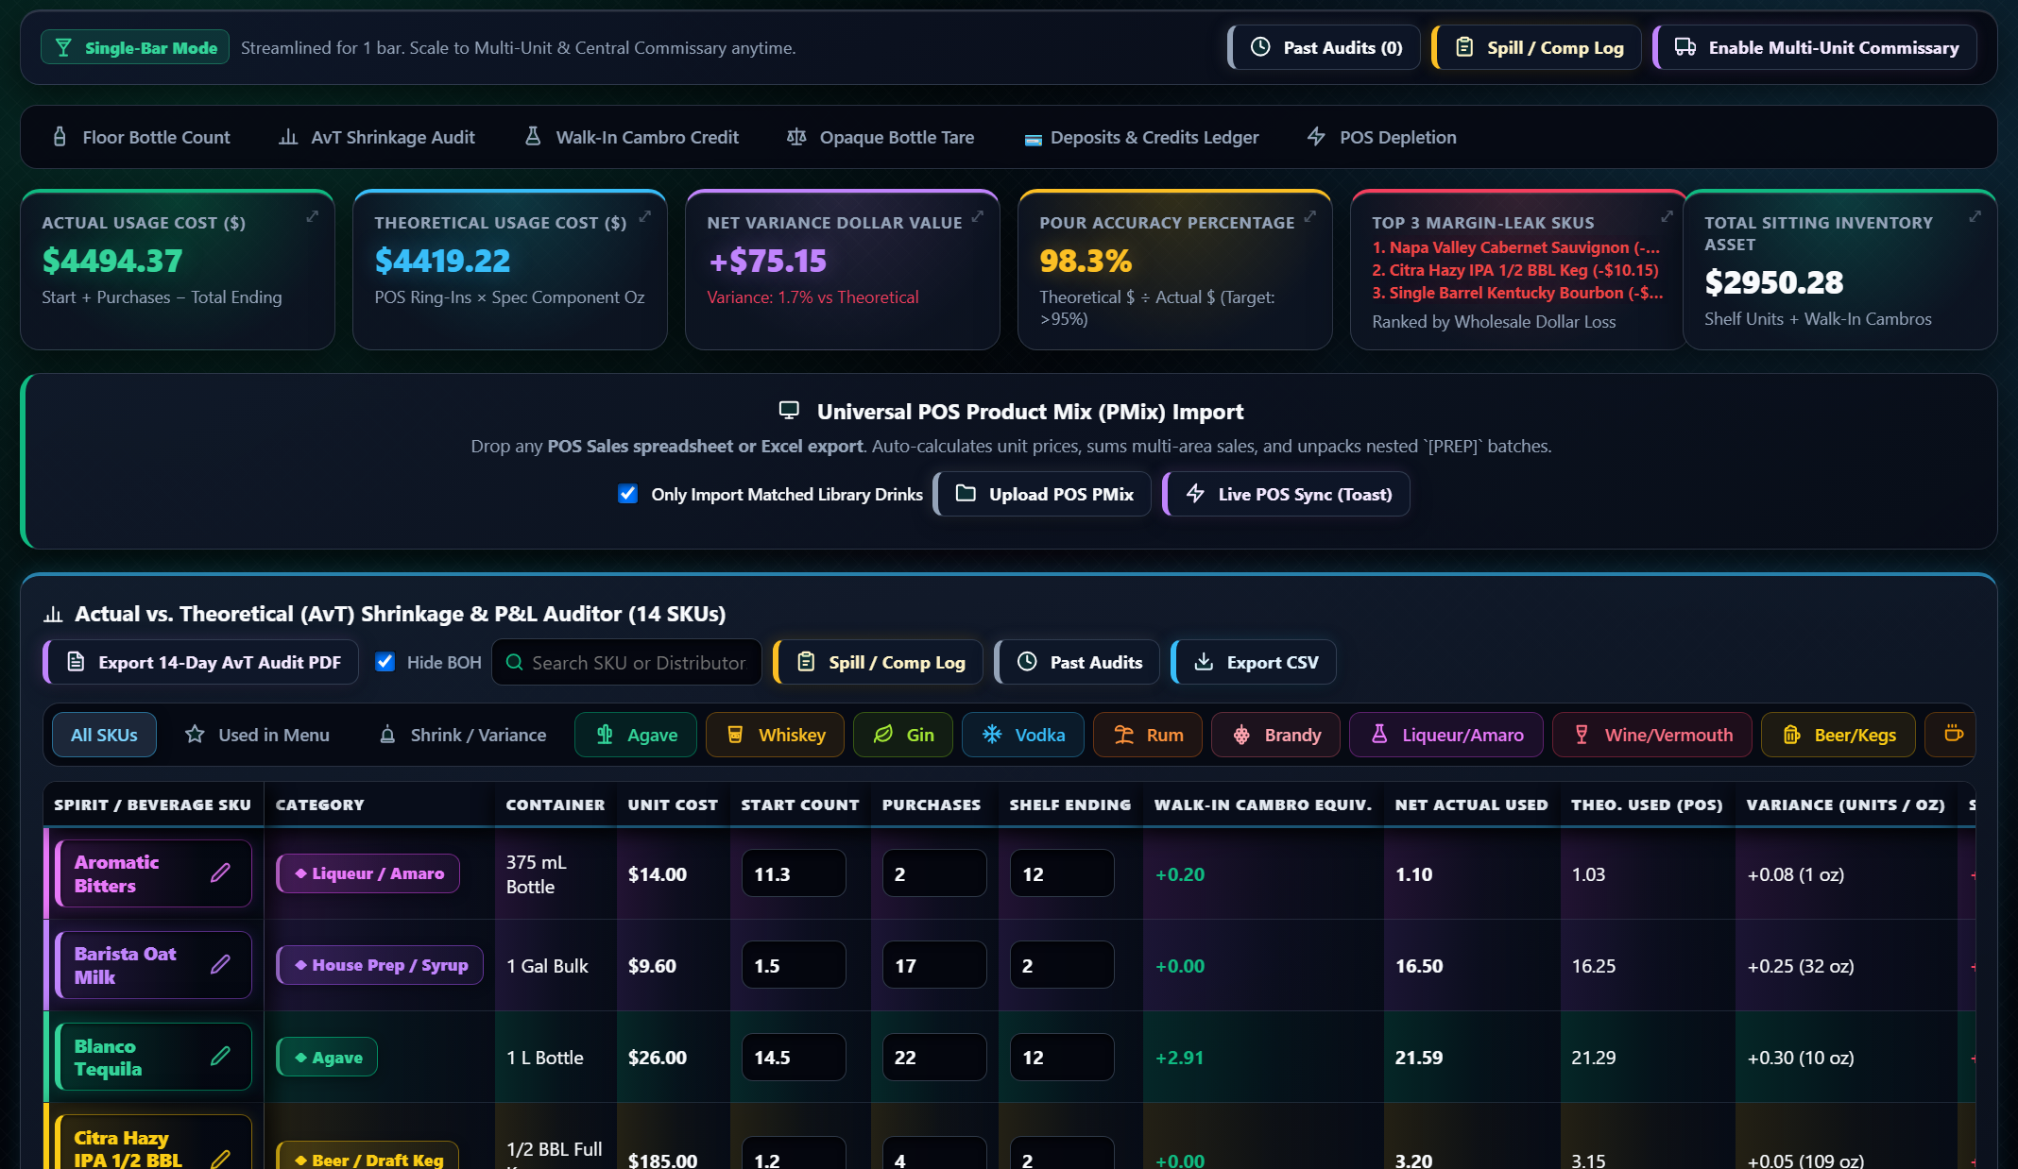Edit Aromatic Bitters with pencil icon
Image resolution: width=2018 pixels, height=1169 pixels.
tap(220, 873)
